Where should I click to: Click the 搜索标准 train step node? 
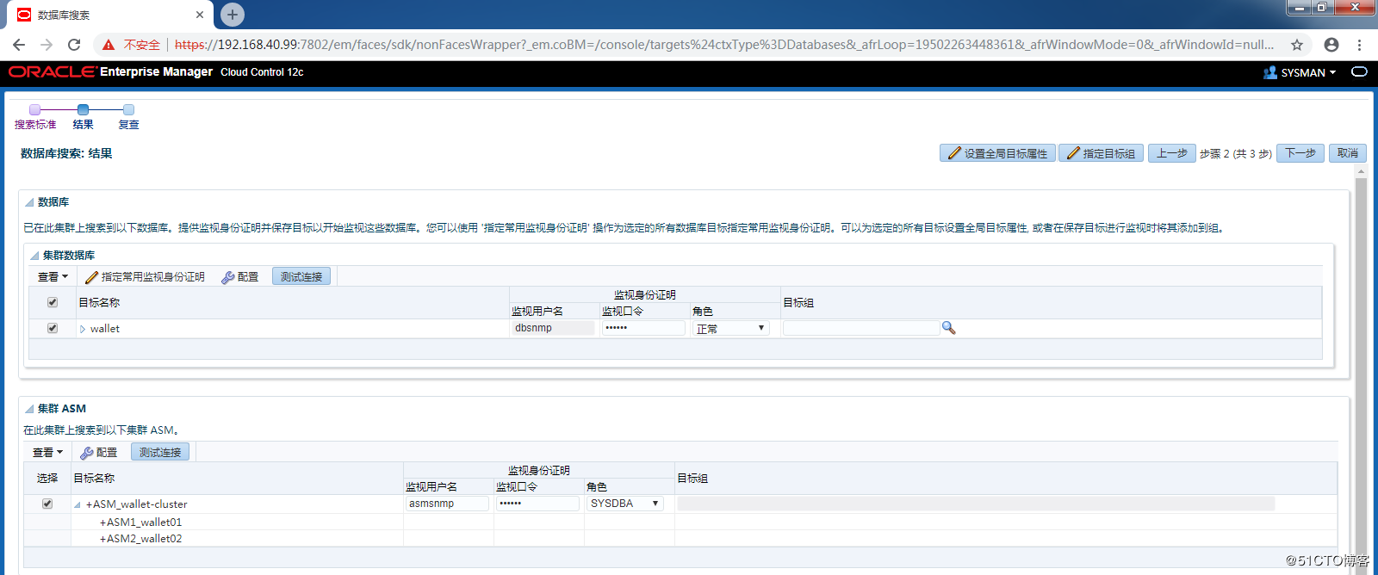coord(34,109)
